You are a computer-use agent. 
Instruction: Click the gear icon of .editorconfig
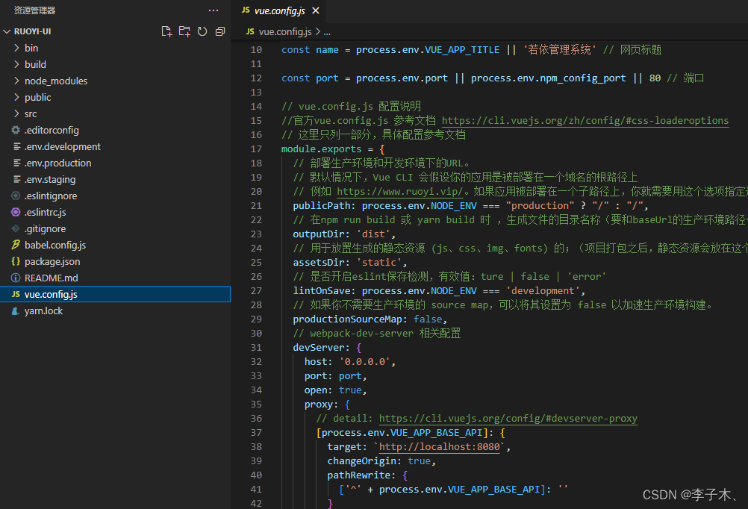point(16,130)
